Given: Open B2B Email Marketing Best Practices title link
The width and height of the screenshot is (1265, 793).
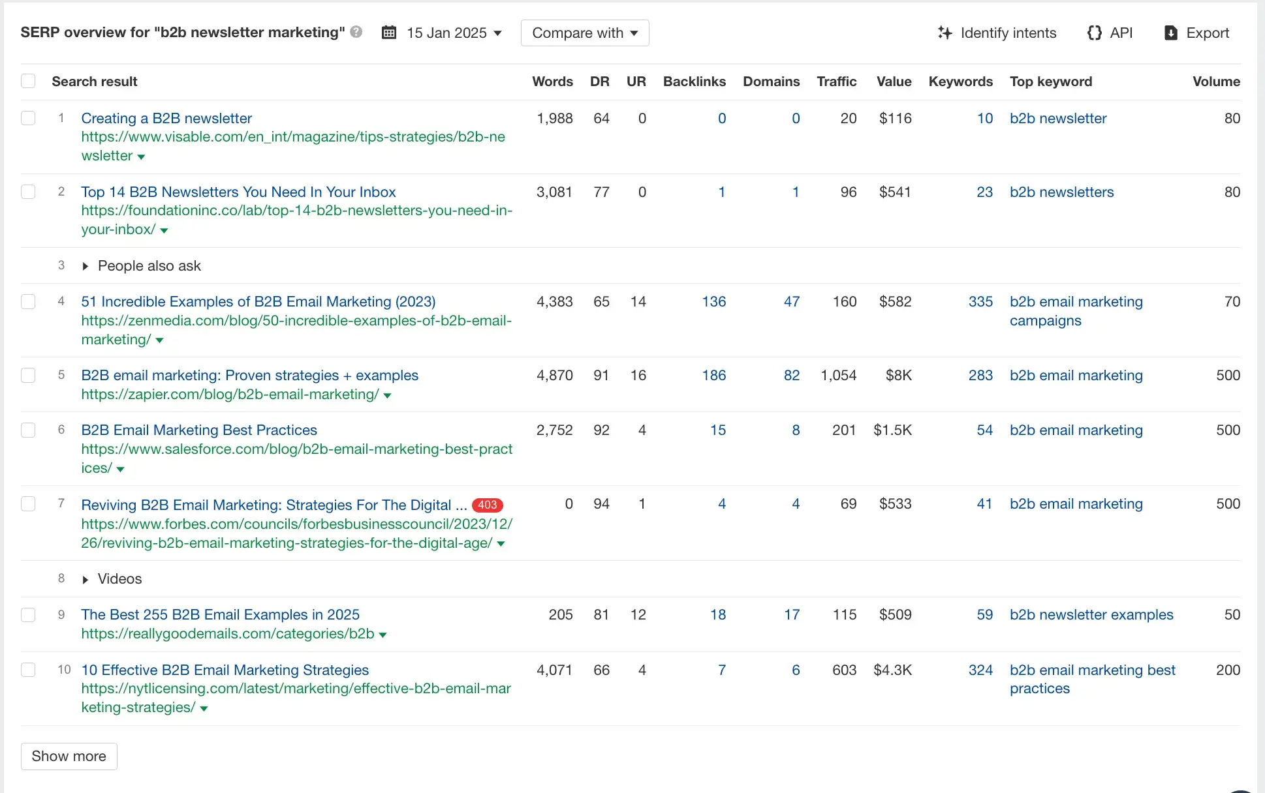Looking at the screenshot, I should [x=199, y=430].
